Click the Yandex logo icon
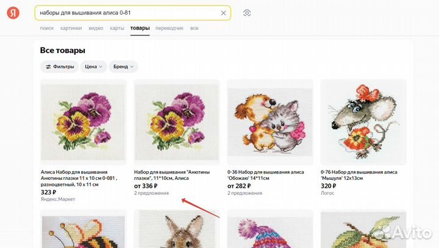This screenshot has height=248, width=439. [x=13, y=13]
